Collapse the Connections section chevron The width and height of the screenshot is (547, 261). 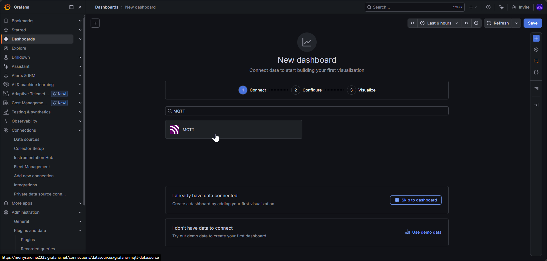click(80, 130)
